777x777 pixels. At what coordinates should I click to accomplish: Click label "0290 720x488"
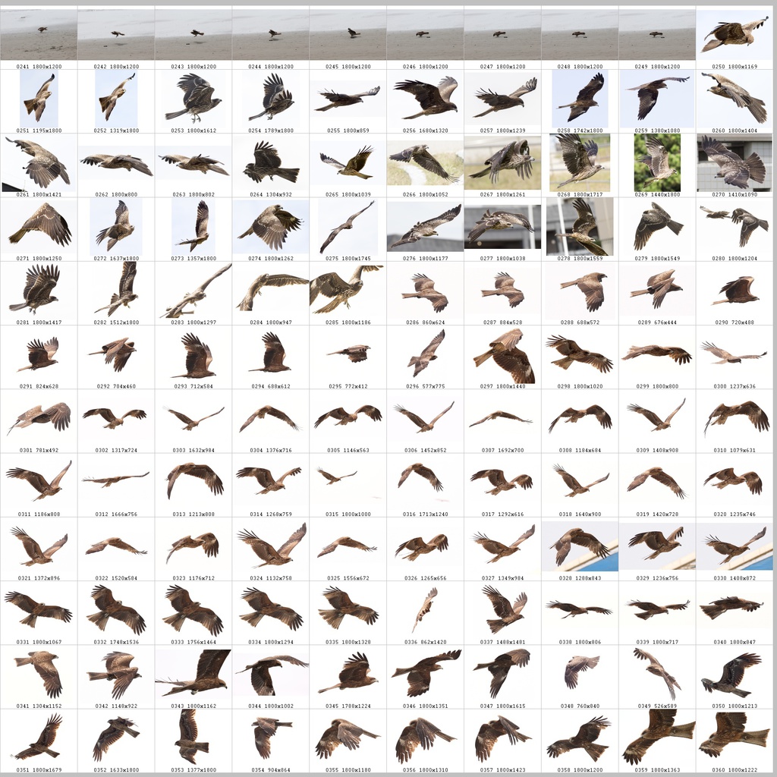pyautogui.click(x=735, y=322)
